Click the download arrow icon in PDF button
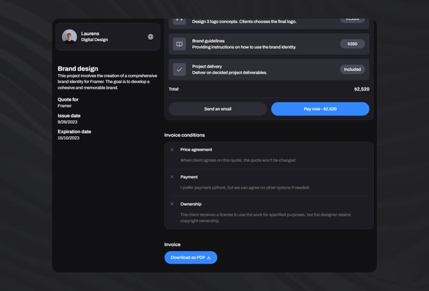Screen dimensions: 429x291 click(x=209, y=258)
